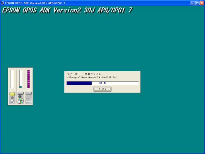The width and height of the screenshot is (205, 154).
Task: Click the file path text in copy dialog
Action: click(92, 78)
